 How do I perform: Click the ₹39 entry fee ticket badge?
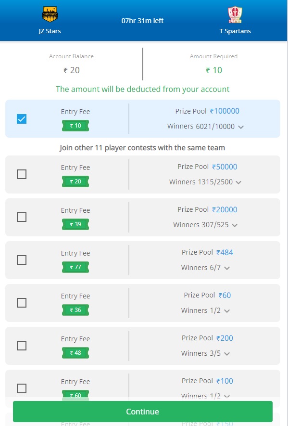(75, 224)
